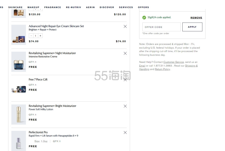Image resolution: width=225 pixels, height=151 pixels.
Task: Open the Email contact link
Action: pos(142,66)
